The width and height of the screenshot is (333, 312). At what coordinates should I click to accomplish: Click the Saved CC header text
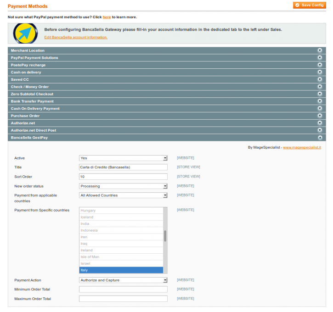click(x=20, y=79)
